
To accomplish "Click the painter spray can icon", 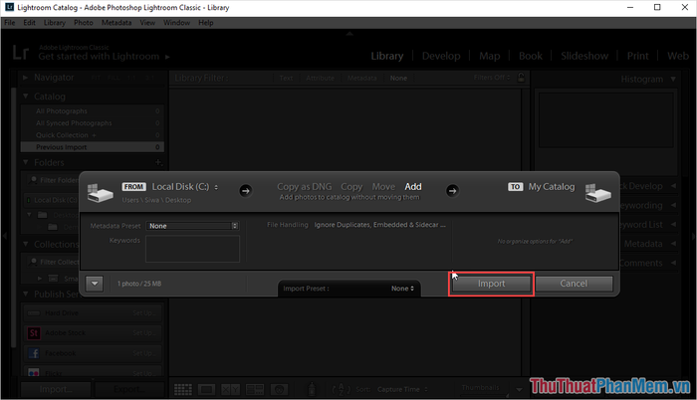I will coord(312,389).
